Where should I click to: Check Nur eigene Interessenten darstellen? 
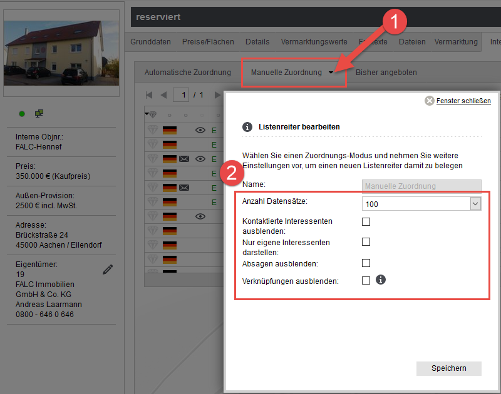point(366,242)
